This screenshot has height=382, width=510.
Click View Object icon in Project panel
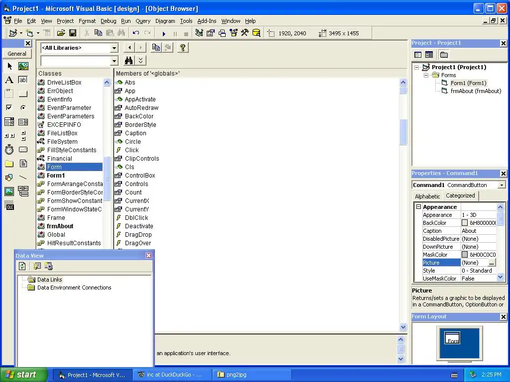click(429, 55)
